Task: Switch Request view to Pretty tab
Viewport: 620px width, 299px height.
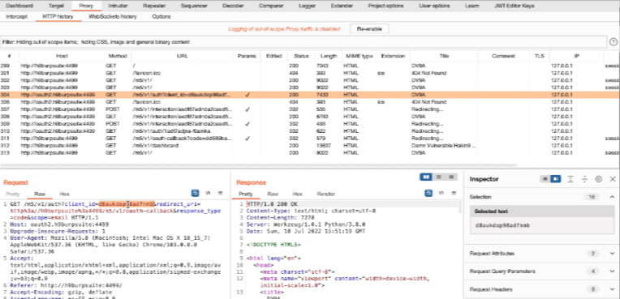Action: pyautogui.click(x=13, y=194)
